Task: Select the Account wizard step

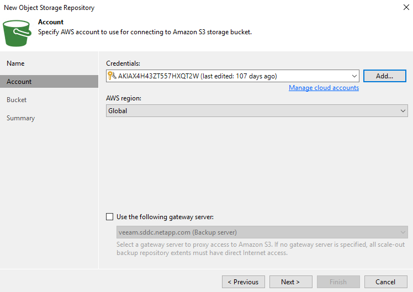Action: [x=19, y=82]
